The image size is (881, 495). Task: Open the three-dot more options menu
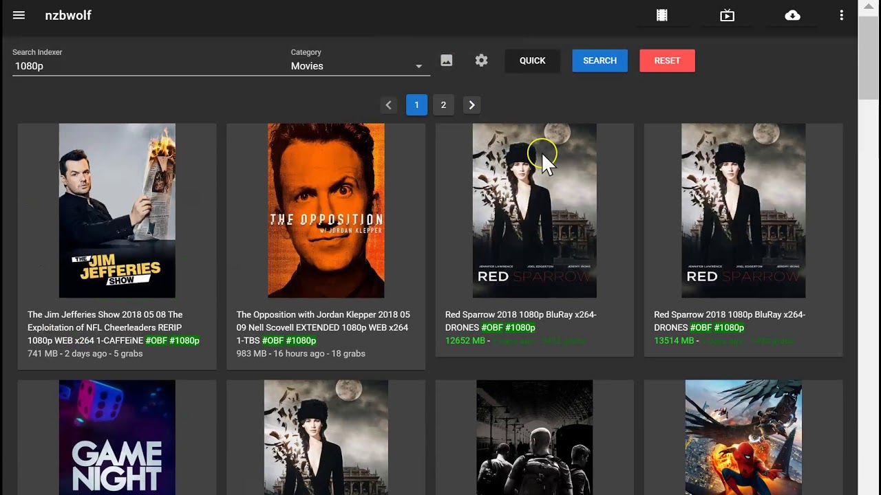841,15
